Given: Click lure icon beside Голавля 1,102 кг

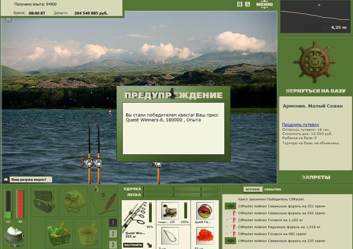Looking at the screenshot, I should pos(230,220).
